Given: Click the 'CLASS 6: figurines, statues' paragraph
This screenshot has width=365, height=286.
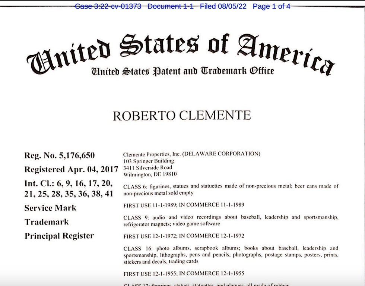Looking at the screenshot, I should pos(231,189).
